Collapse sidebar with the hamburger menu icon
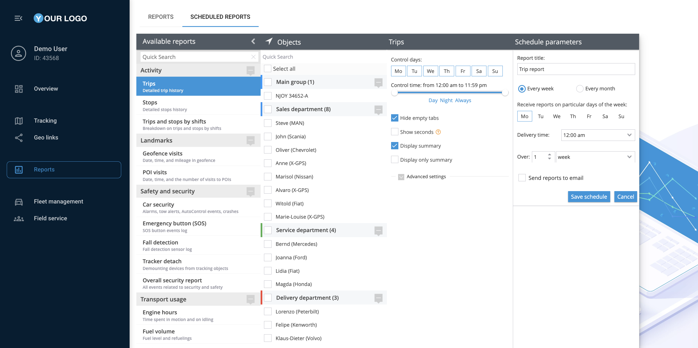Screen dimensions: 698x348 (x=18, y=18)
